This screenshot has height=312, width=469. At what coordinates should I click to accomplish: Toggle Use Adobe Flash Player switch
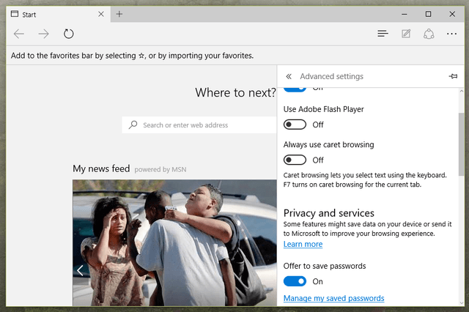pyautogui.click(x=295, y=125)
